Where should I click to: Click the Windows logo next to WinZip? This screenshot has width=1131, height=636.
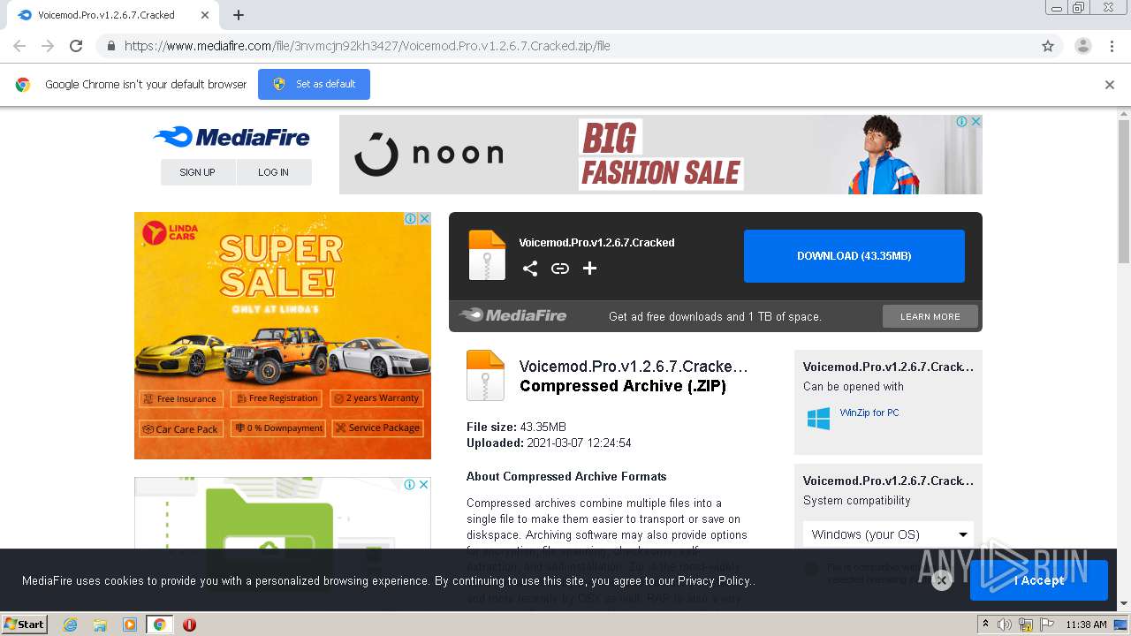(818, 419)
